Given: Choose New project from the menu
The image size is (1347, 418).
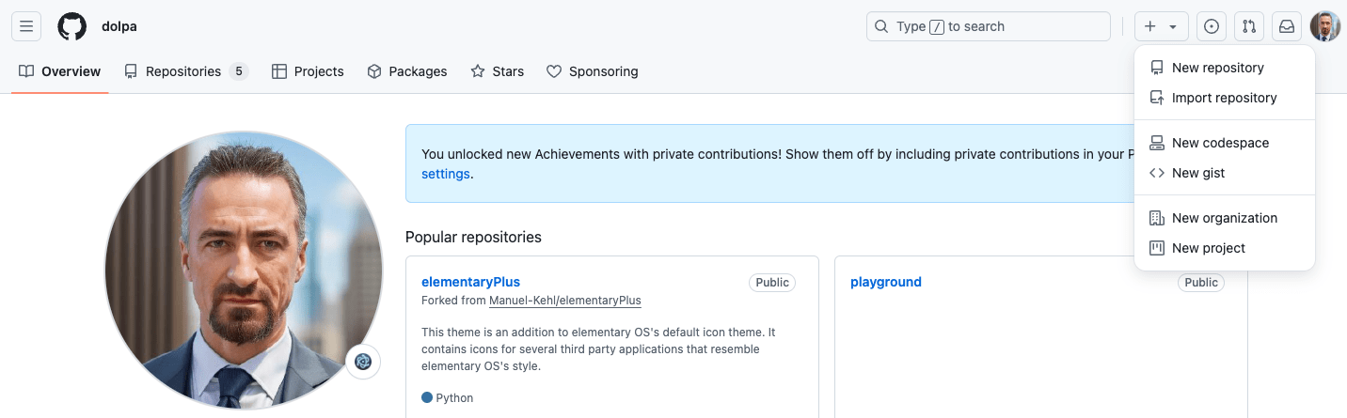Looking at the screenshot, I should pos(1208,248).
